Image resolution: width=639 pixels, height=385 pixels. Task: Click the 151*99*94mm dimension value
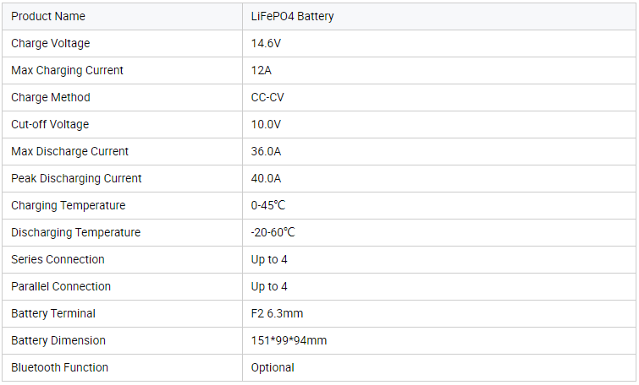pos(289,341)
